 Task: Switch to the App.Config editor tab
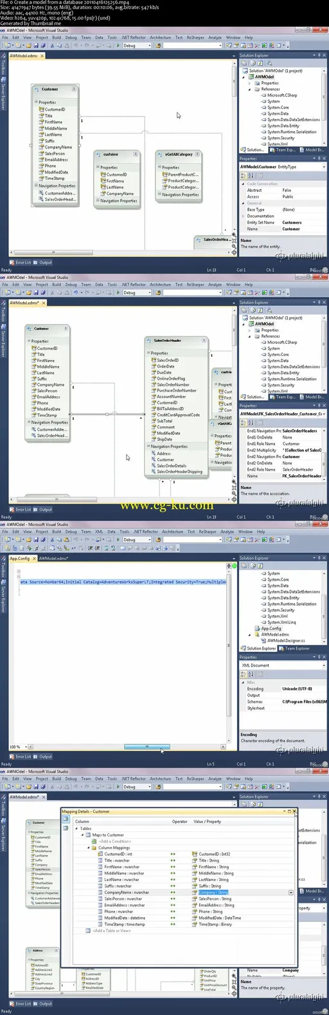point(19,558)
